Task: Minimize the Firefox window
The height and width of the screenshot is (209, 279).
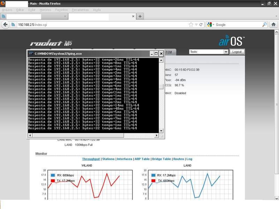Action: pyautogui.click(x=262, y=3)
